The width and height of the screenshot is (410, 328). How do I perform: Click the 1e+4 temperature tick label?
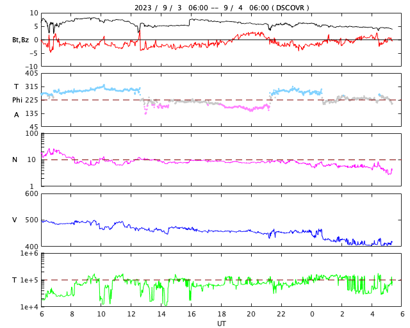click(29, 307)
